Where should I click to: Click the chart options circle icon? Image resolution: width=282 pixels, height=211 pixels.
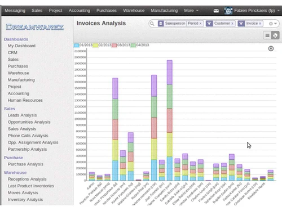[271, 48]
